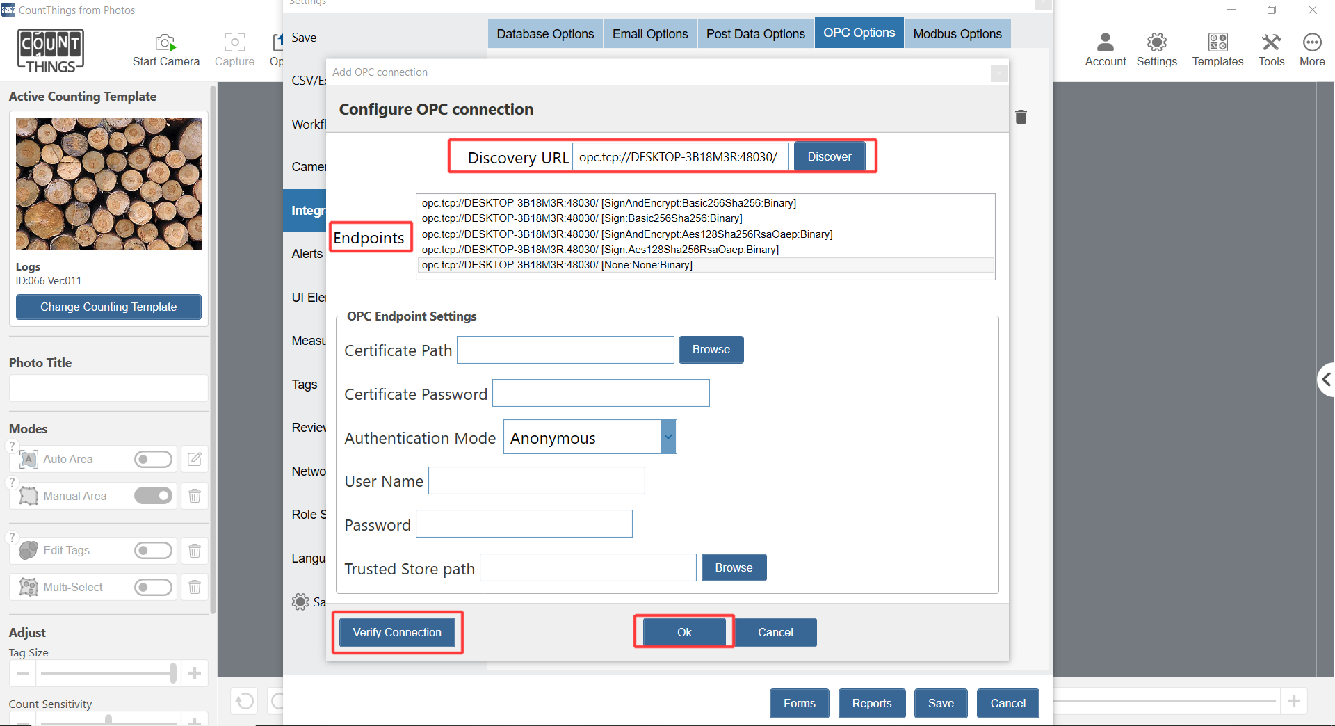Image resolution: width=1335 pixels, height=726 pixels.
Task: Expand the Authentication Mode dropdown
Action: click(667, 437)
